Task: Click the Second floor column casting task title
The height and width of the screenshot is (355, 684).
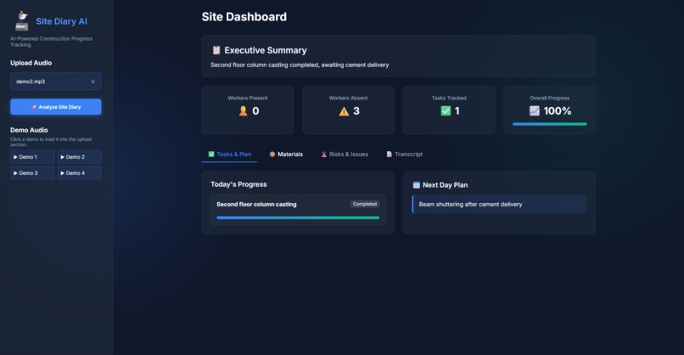Action: pyautogui.click(x=256, y=205)
